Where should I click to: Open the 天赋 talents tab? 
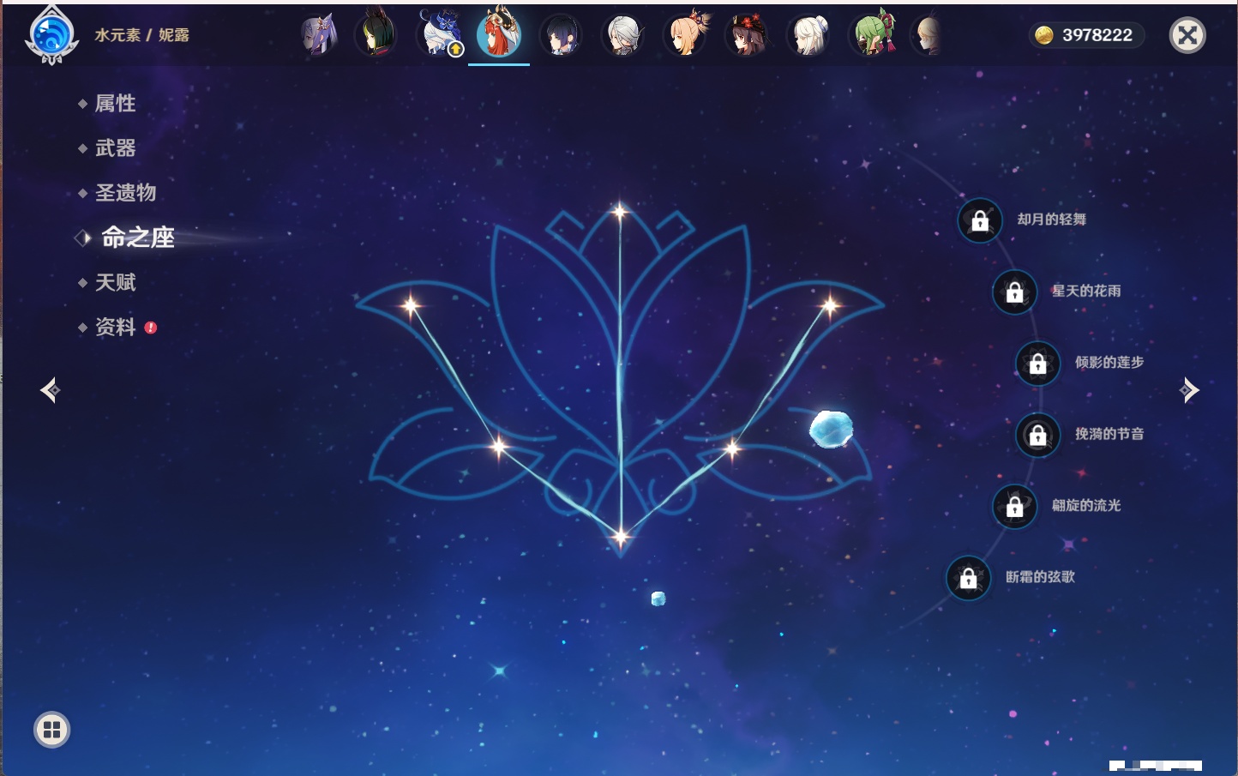115,282
